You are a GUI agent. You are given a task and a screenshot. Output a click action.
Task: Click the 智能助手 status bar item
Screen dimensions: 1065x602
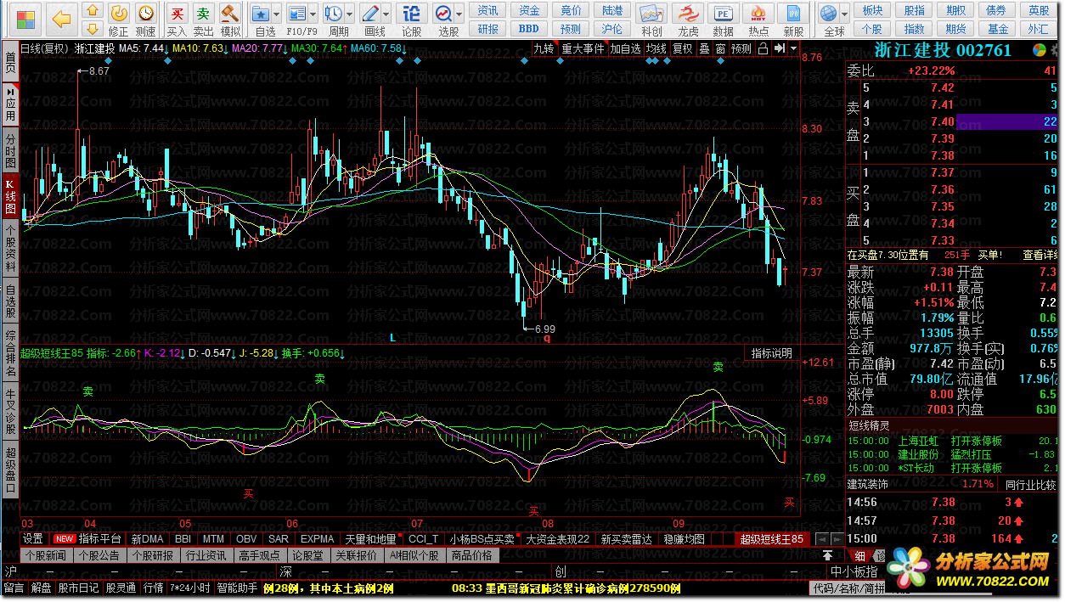click(238, 588)
